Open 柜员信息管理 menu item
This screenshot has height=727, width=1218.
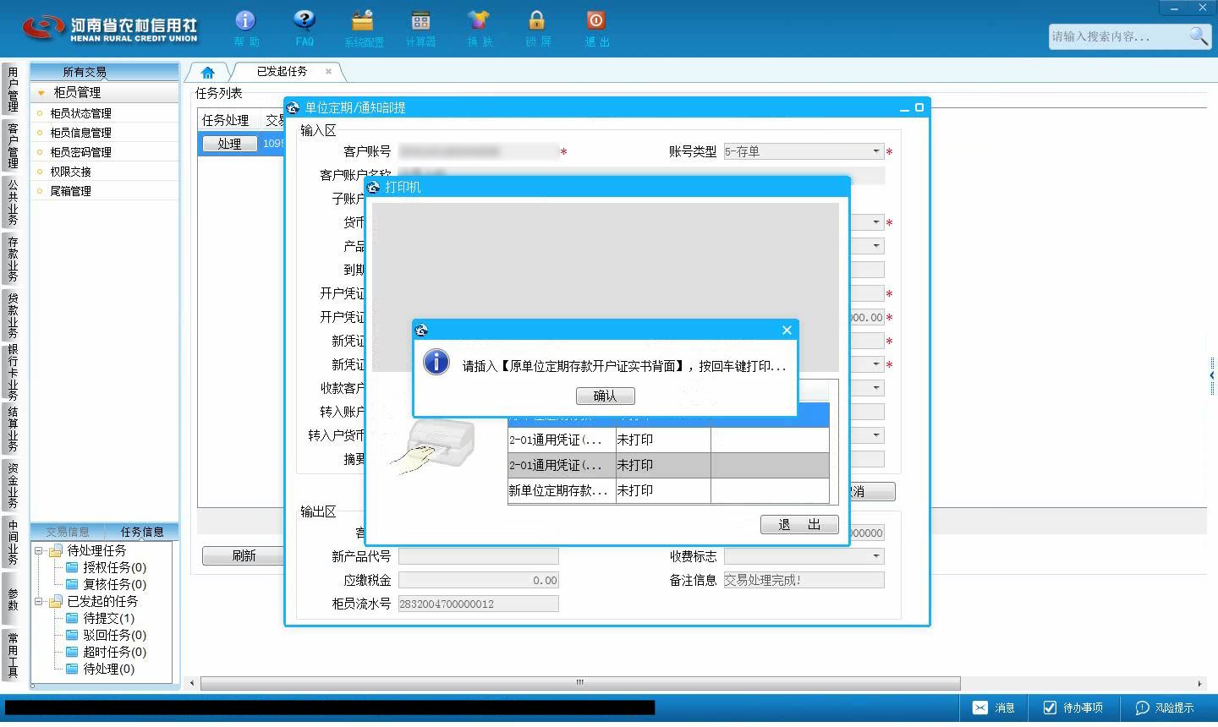(80, 133)
